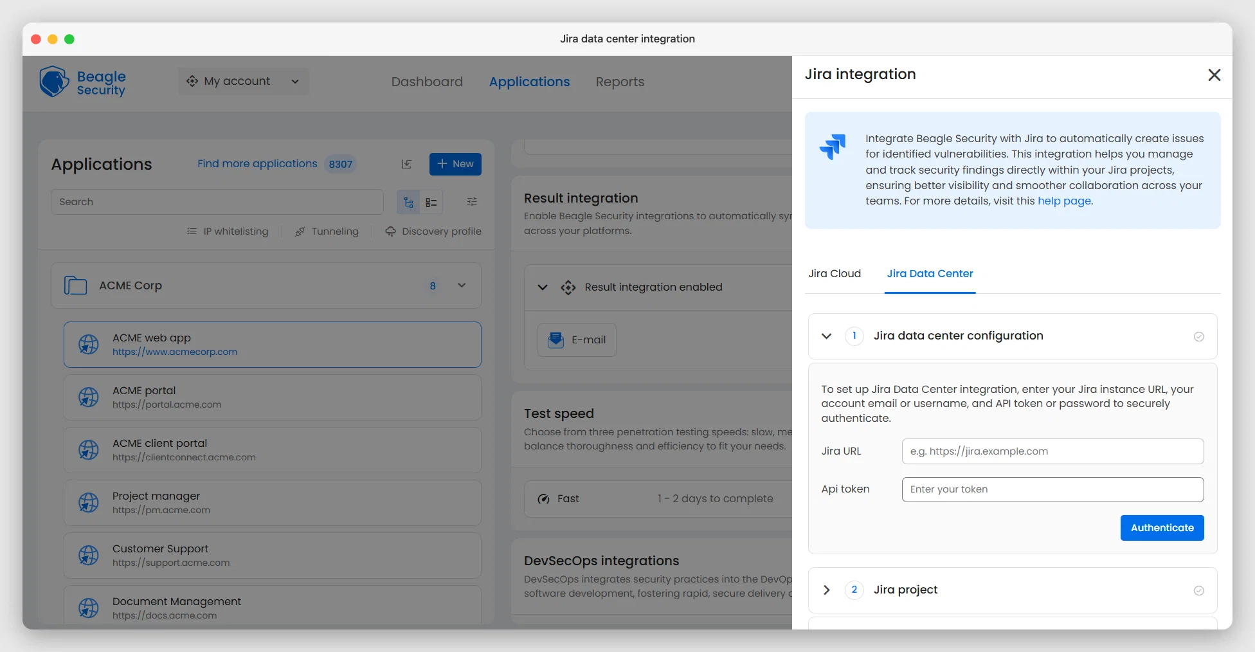Click the DevSecOps integrations heading
Screen dimensions: 1255x652
(601, 561)
